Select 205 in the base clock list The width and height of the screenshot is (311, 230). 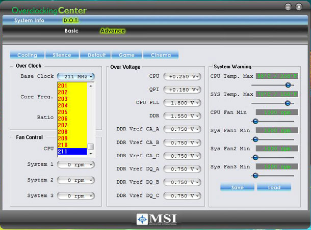pyautogui.click(x=72, y=112)
